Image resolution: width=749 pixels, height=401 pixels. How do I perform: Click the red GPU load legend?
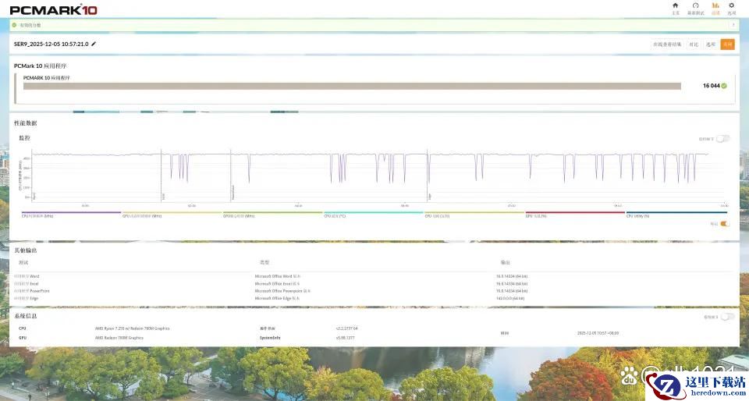coord(575,215)
